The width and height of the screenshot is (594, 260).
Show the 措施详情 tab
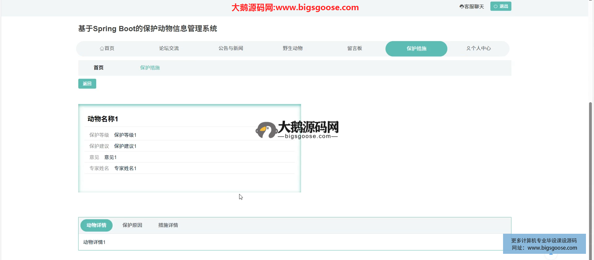point(168,225)
